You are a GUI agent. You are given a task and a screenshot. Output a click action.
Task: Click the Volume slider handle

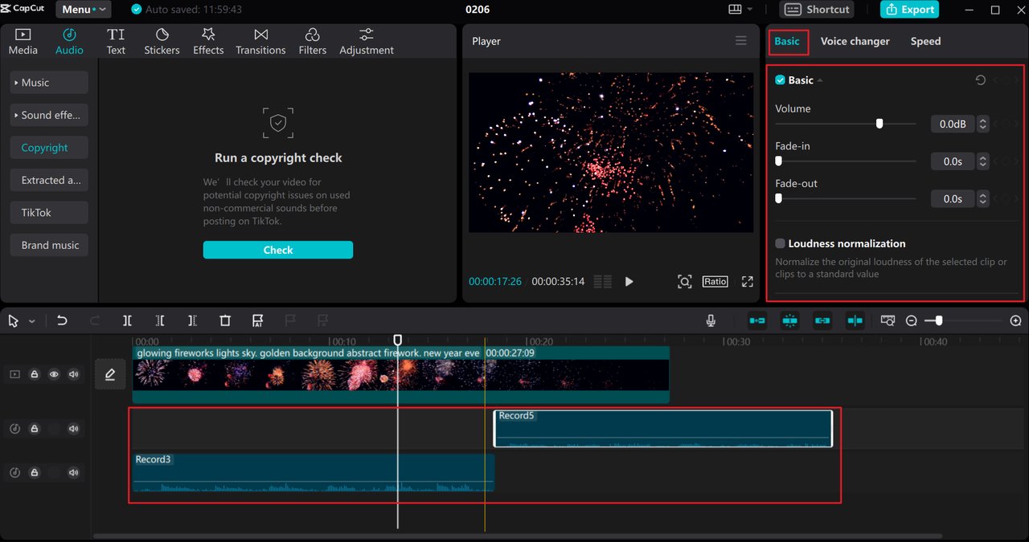tap(879, 124)
